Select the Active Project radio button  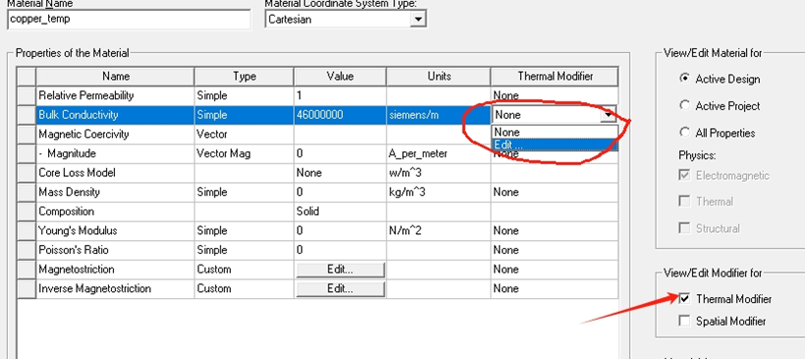tap(684, 105)
